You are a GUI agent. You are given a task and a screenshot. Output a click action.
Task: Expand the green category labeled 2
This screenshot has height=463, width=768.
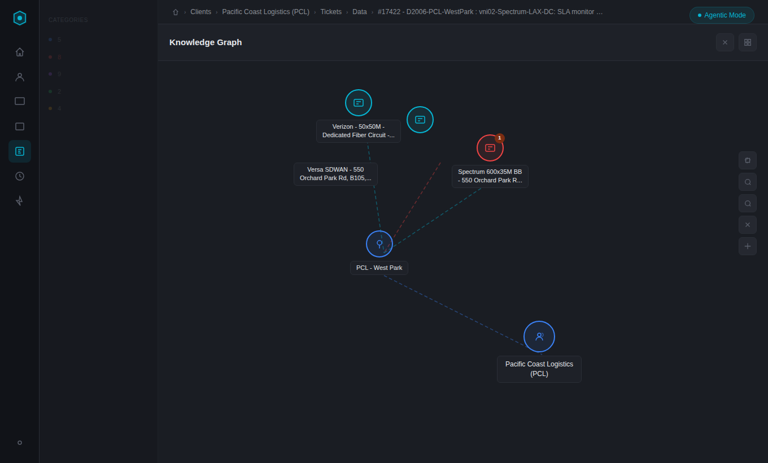coord(50,91)
